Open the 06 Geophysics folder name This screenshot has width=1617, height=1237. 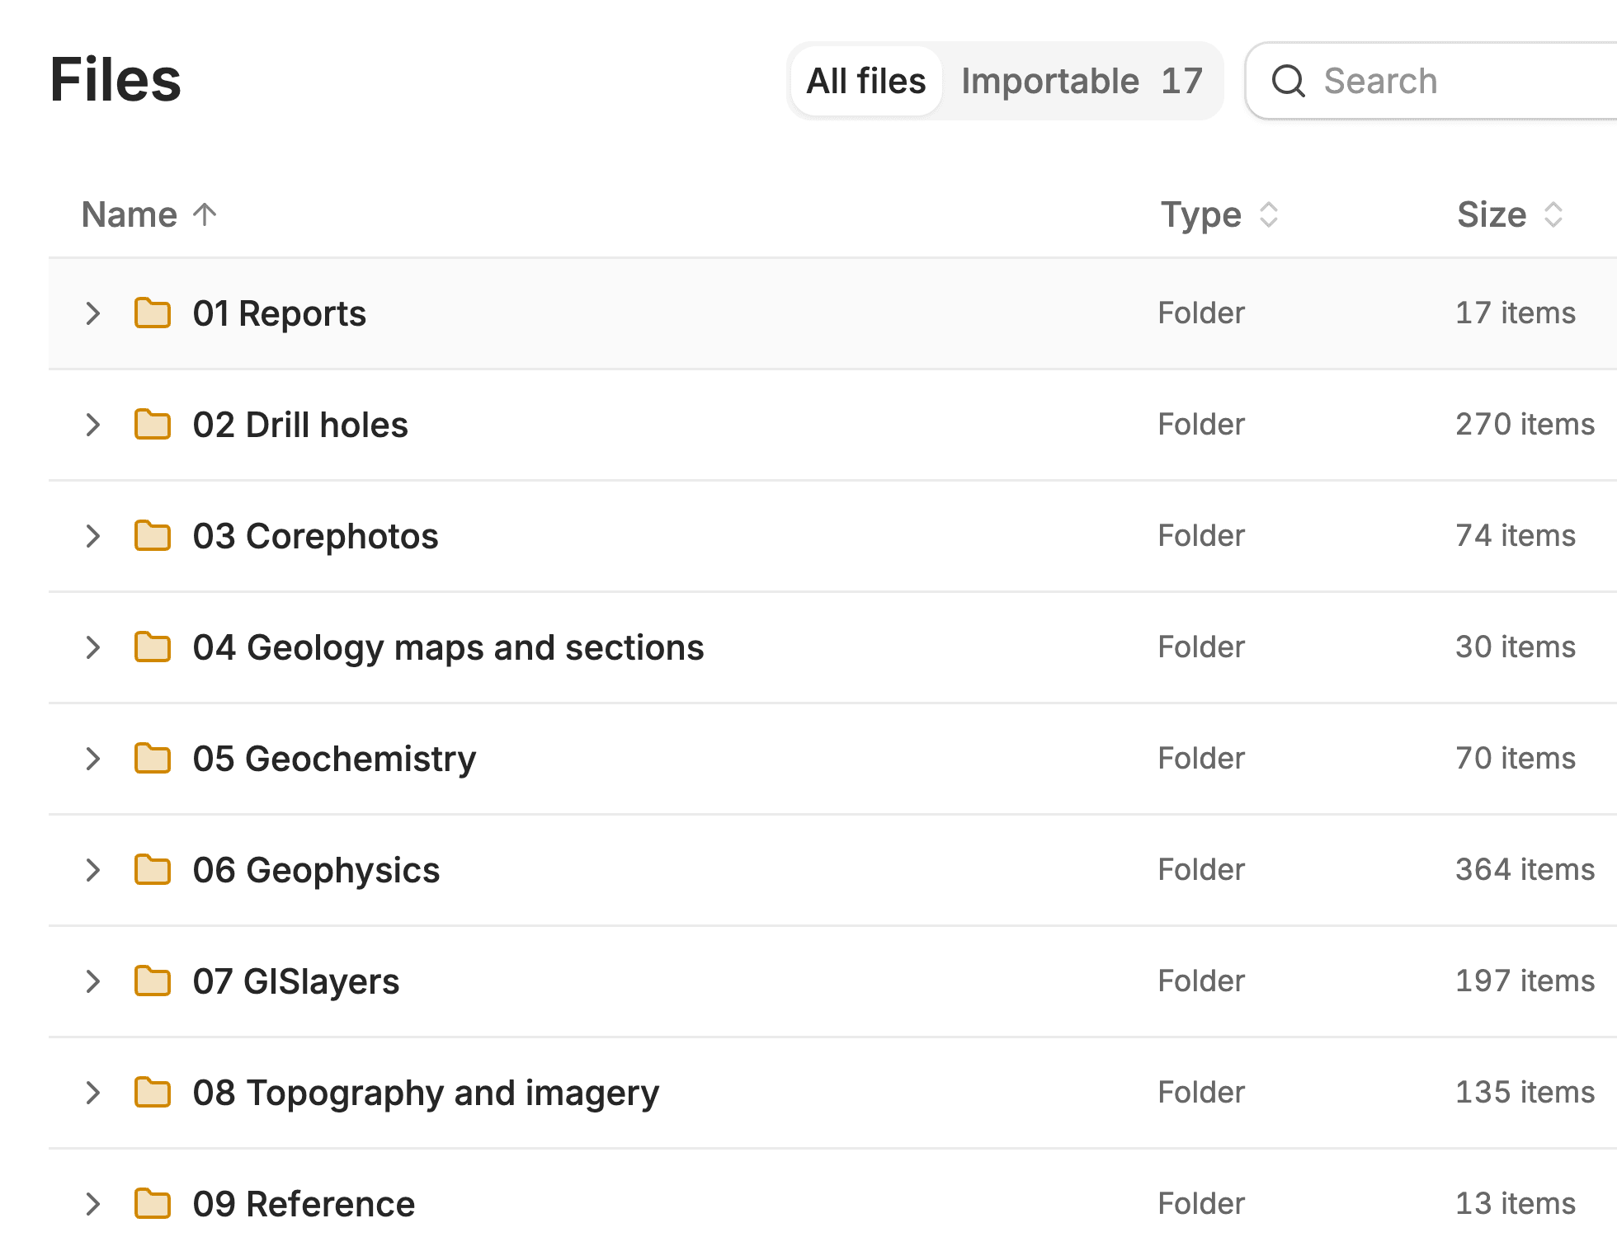[x=317, y=870]
